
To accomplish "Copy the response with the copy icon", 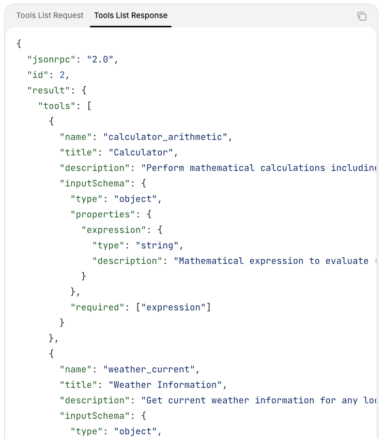I will pyautogui.click(x=362, y=16).
